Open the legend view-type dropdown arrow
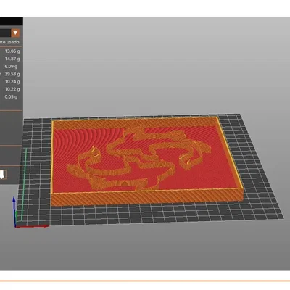 (15, 33)
